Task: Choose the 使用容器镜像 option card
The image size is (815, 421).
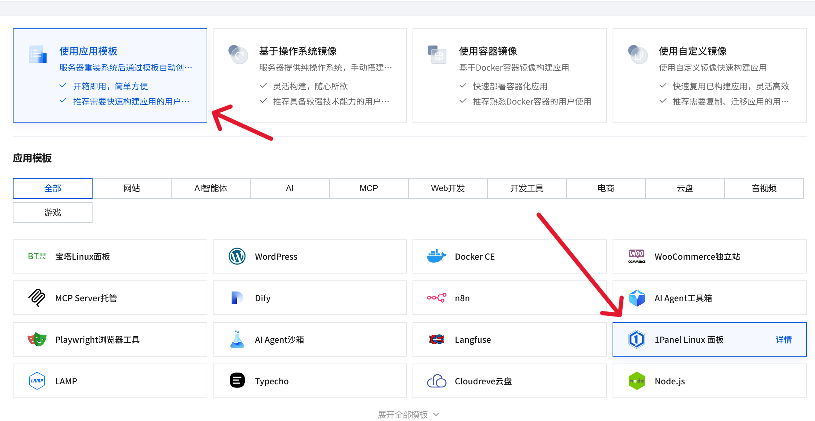Action: [x=509, y=75]
